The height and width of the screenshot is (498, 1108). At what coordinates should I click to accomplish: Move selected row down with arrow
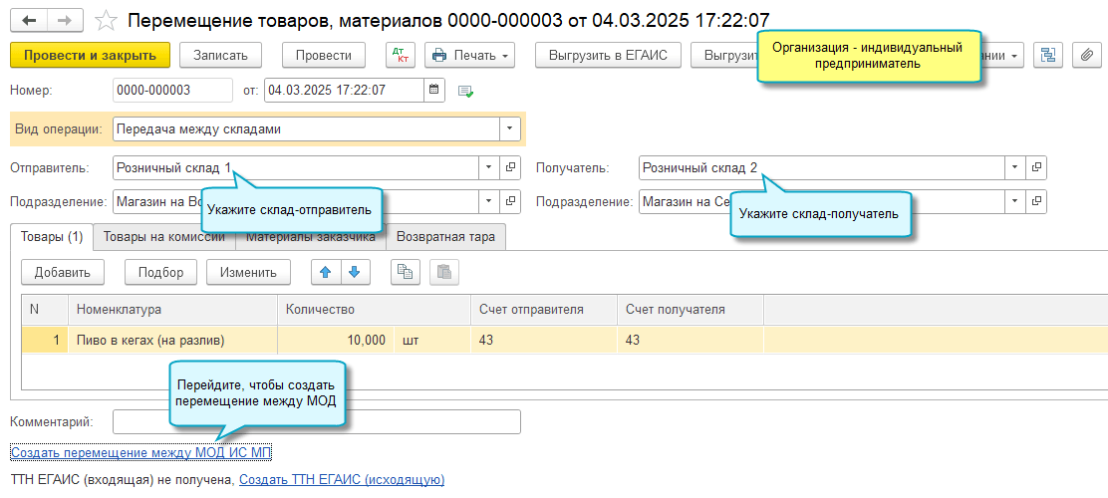356,272
